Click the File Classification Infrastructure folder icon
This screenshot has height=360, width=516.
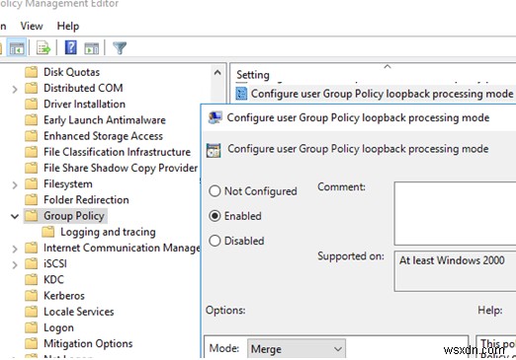[32, 152]
